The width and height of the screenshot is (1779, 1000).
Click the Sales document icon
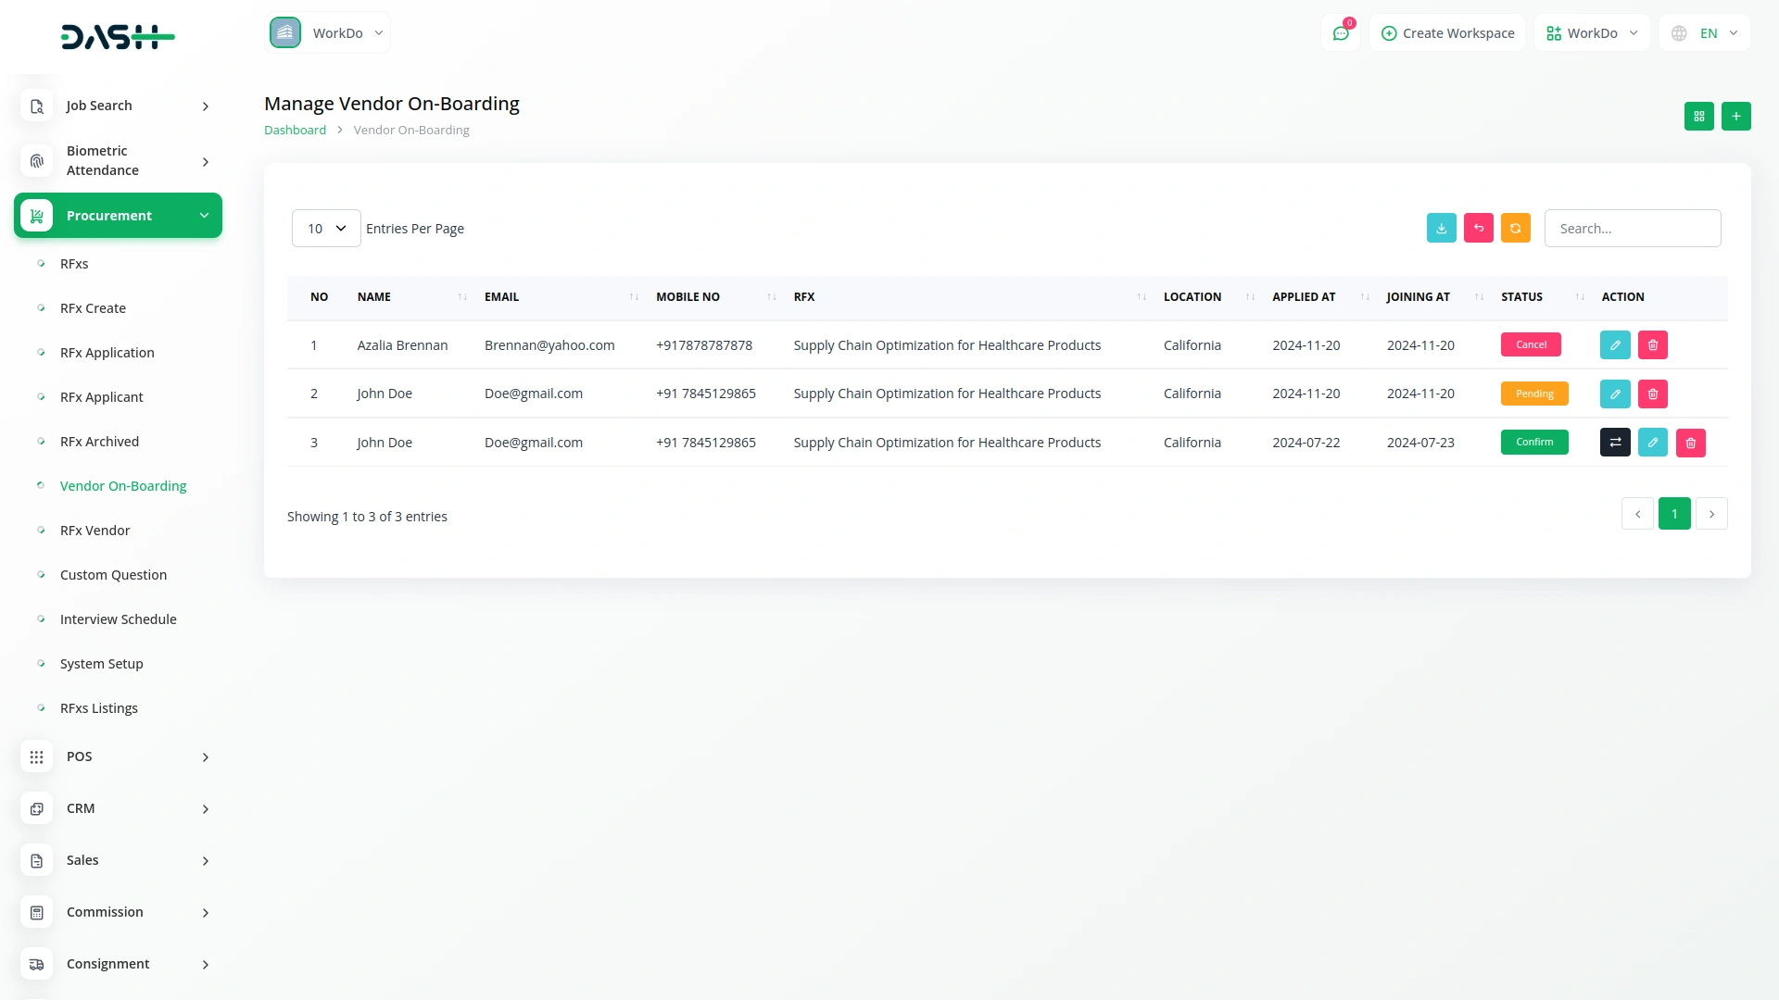[x=36, y=860]
